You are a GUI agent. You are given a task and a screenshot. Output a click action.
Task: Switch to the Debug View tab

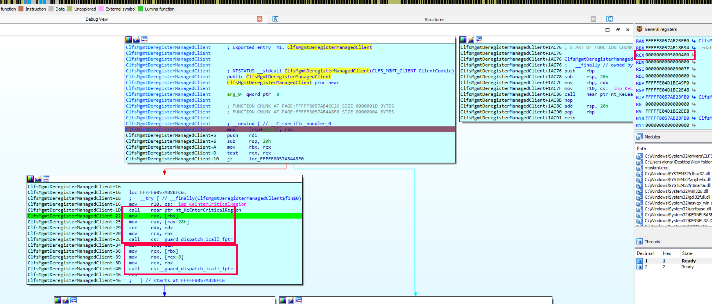point(96,19)
